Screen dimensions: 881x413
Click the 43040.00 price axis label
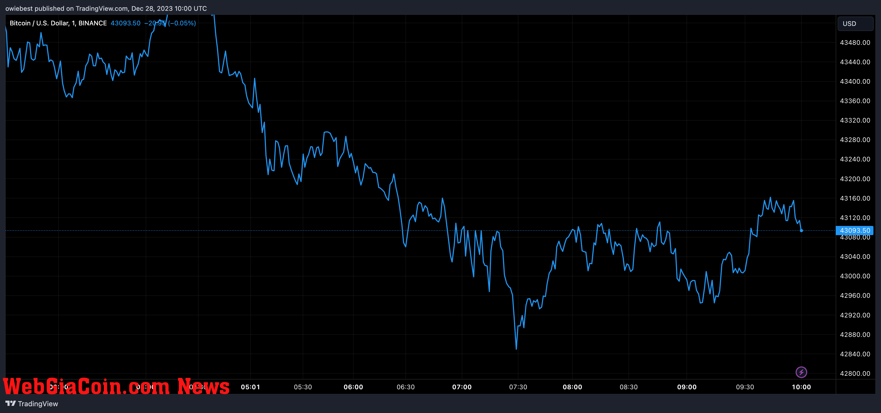pos(855,257)
